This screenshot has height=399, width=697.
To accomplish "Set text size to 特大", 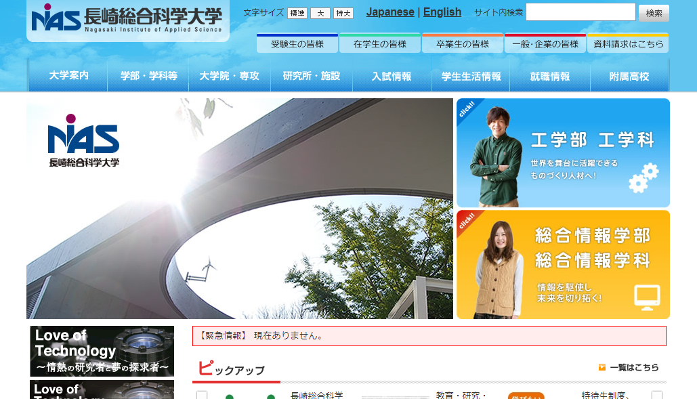I will tap(343, 14).
